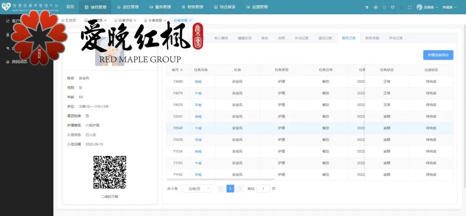The height and width of the screenshot is (216, 466).
Task: Close the 长者详情 page tab
Action: pos(190,21)
